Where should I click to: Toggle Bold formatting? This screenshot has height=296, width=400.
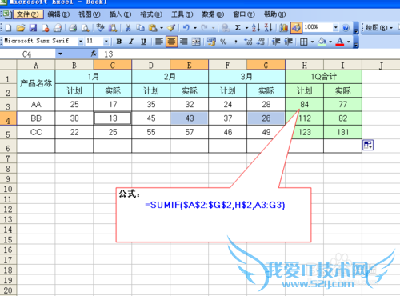pyautogui.click(x=119, y=42)
